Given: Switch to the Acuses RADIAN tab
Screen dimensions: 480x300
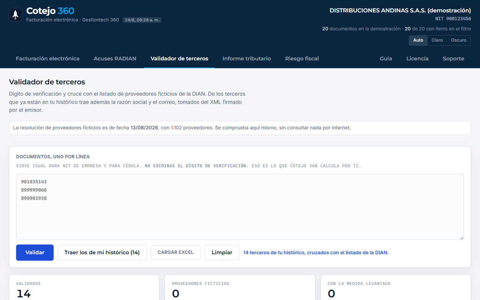Looking at the screenshot, I should click(115, 58).
